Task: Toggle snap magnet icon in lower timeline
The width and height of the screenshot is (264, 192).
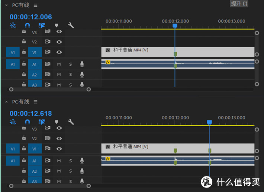Action: click(x=27, y=122)
